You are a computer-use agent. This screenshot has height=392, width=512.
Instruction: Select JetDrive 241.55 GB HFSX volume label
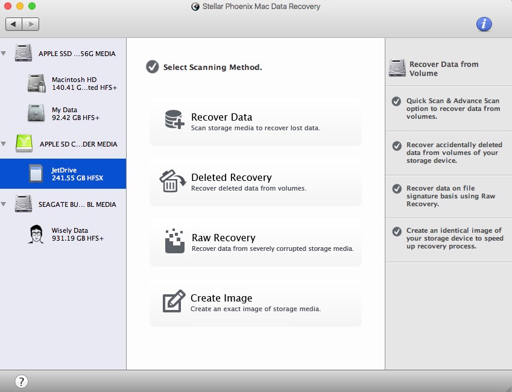pos(77,174)
